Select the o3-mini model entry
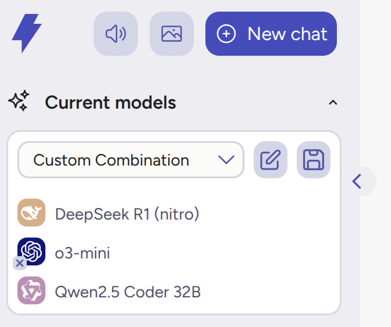391x327 pixels. (83, 253)
